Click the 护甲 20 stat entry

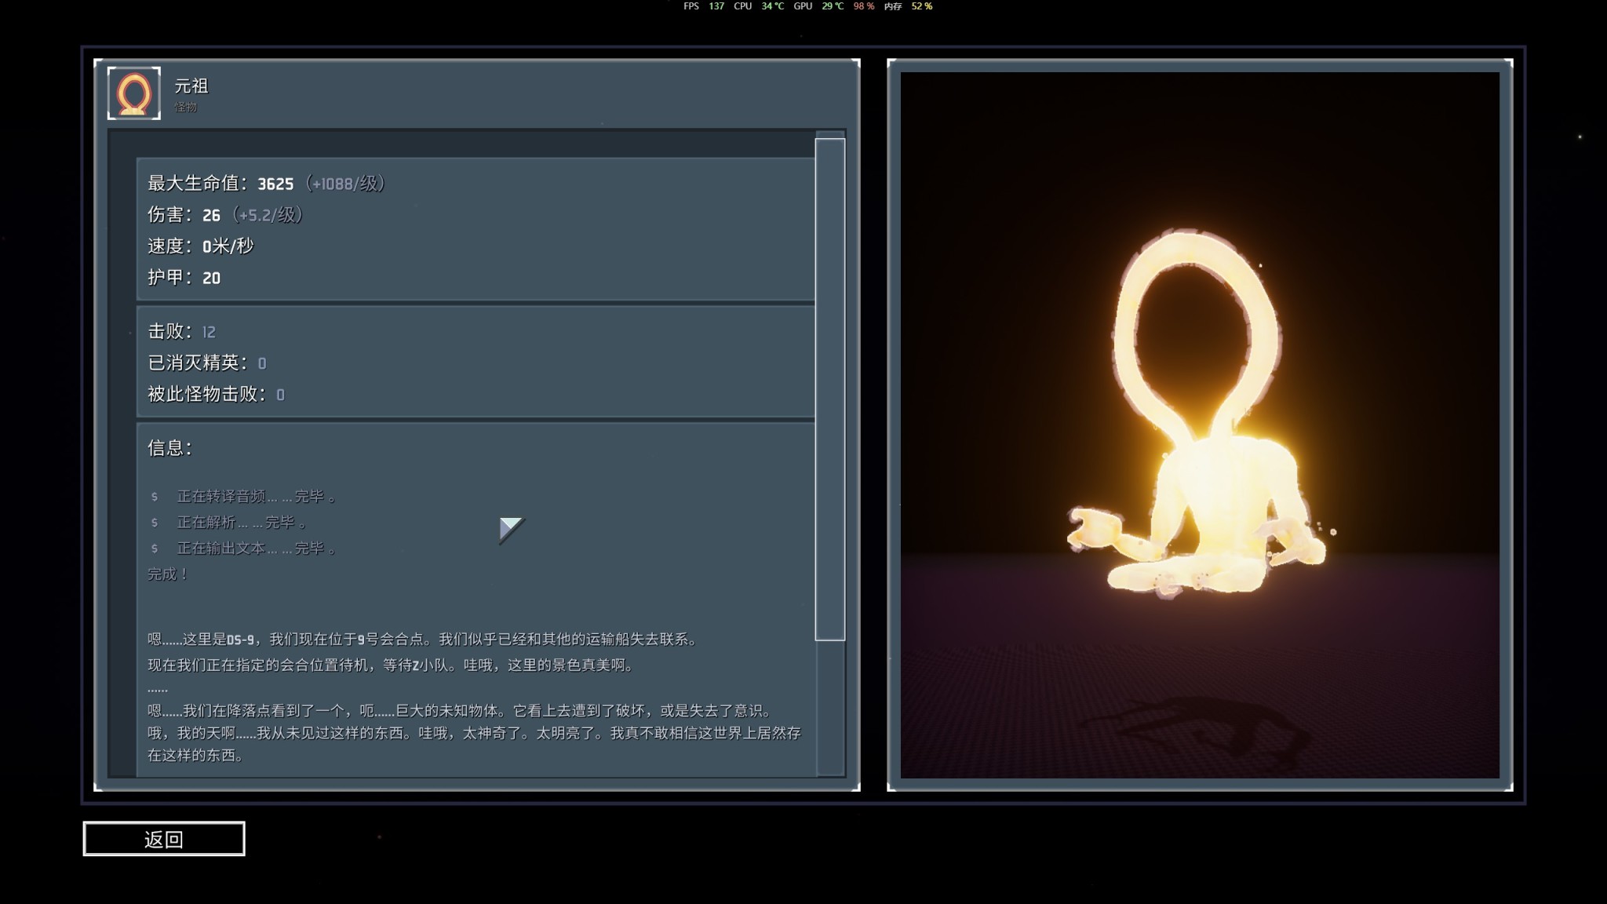184,278
